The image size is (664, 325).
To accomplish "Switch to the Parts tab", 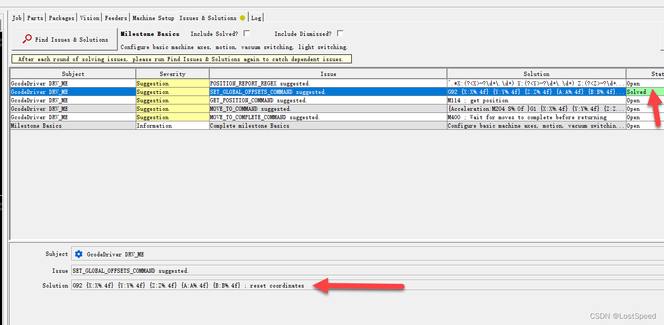I will click(x=34, y=17).
